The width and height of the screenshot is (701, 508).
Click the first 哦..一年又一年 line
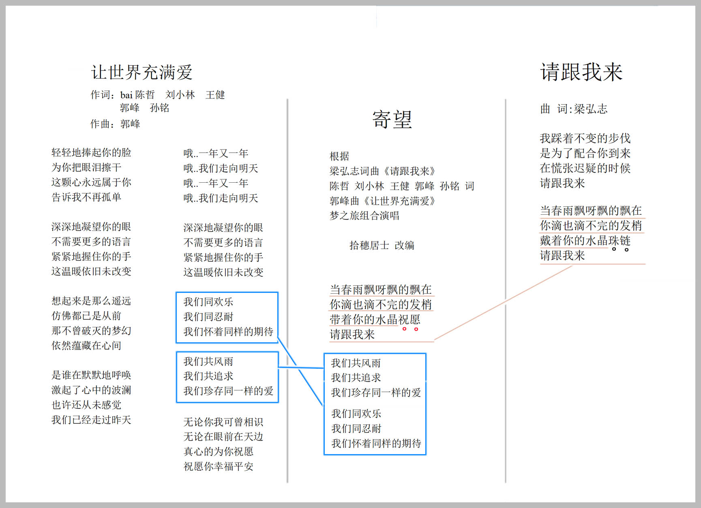pos(216,154)
